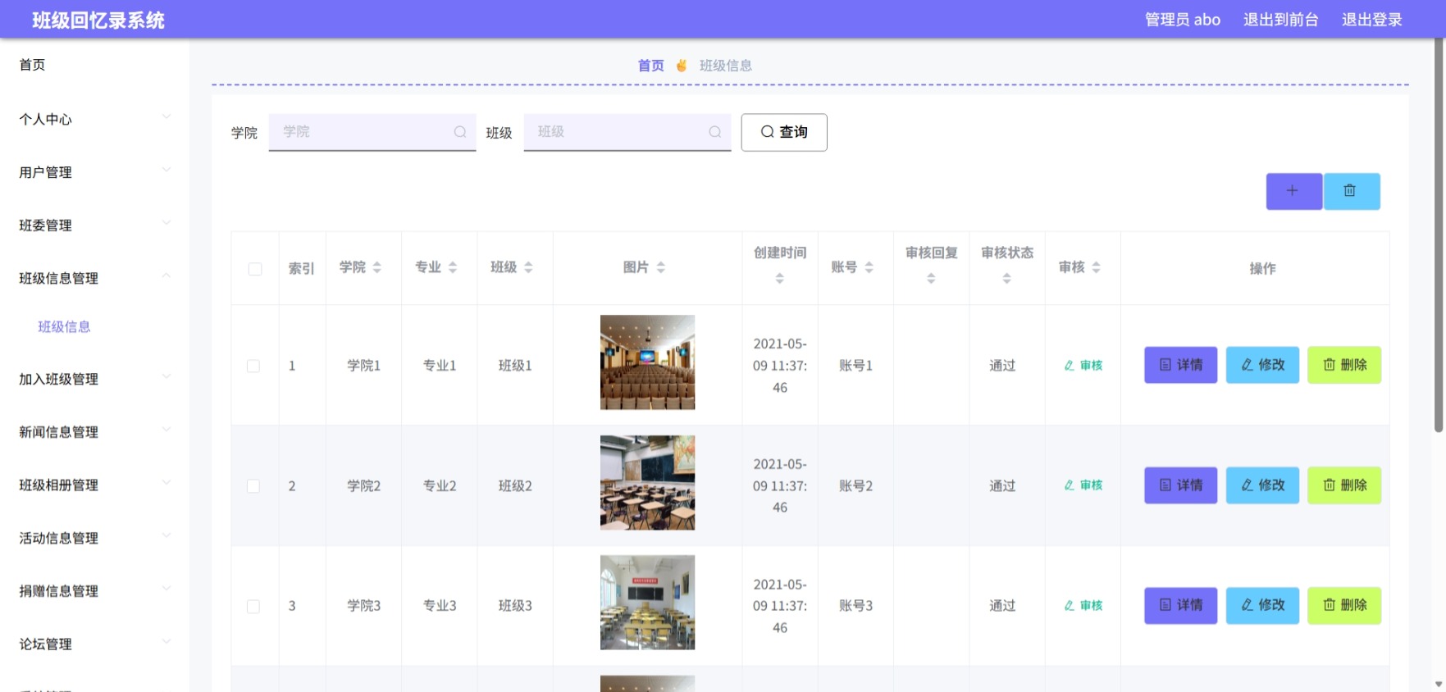
Task: Sort by 审核回复 column arrows
Action: tap(931, 279)
